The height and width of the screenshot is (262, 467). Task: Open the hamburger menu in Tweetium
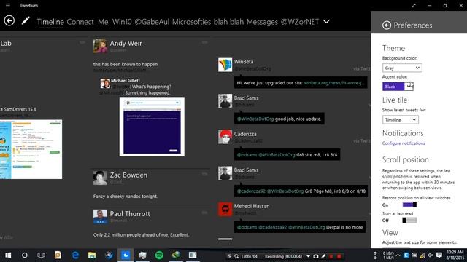8,5
